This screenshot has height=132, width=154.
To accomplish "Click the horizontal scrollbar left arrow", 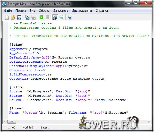I will [x=5, y=122].
